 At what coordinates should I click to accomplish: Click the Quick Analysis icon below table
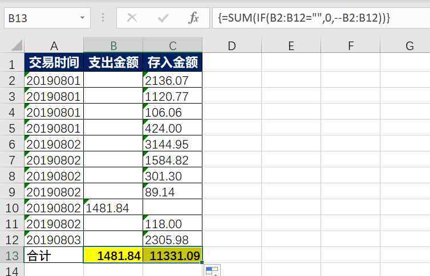click(212, 270)
